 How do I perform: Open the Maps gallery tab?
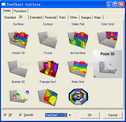(x=98, y=17)
